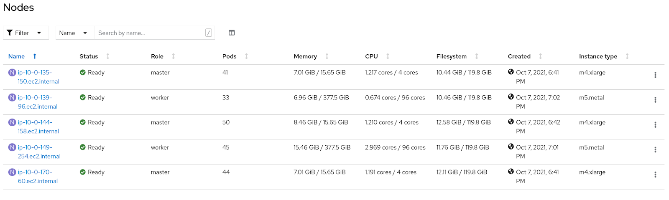
Task: Toggle Name column ascending sort arrow
Action: coord(35,56)
